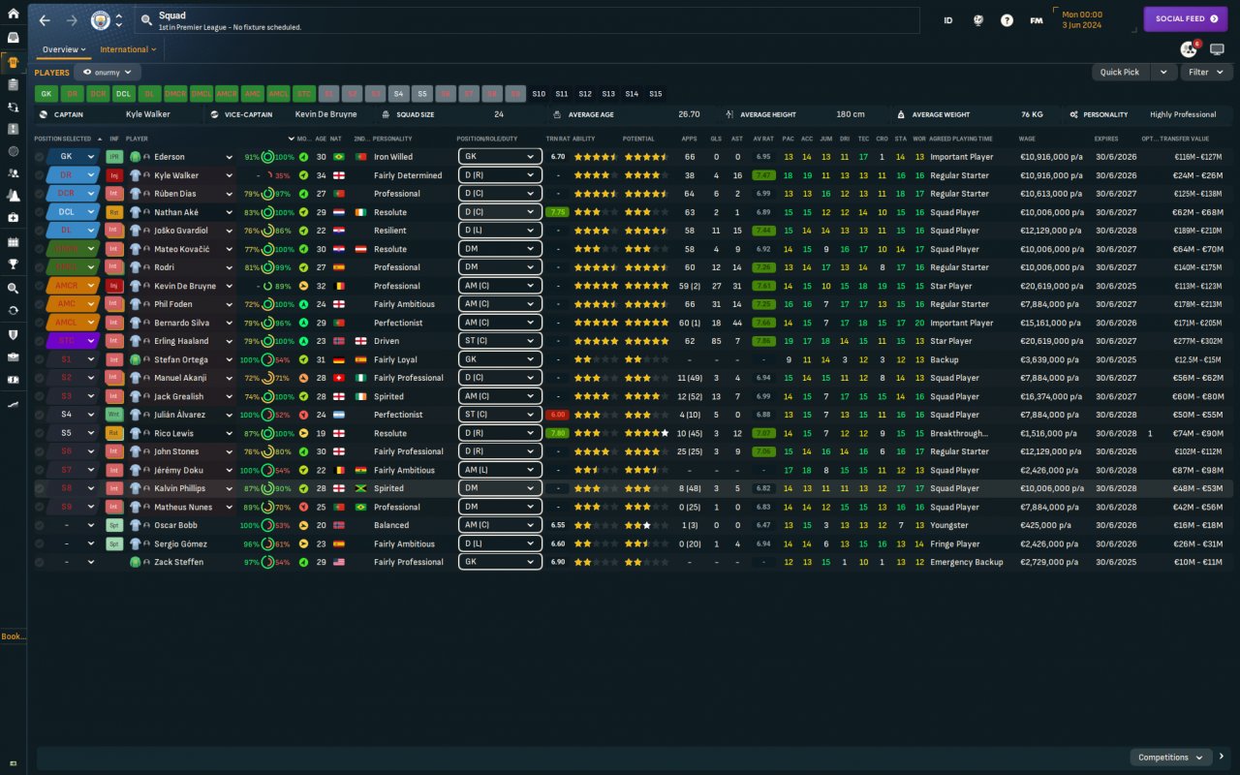Select the DCL position slot in selection bar
1240x775 pixels.
(x=123, y=94)
